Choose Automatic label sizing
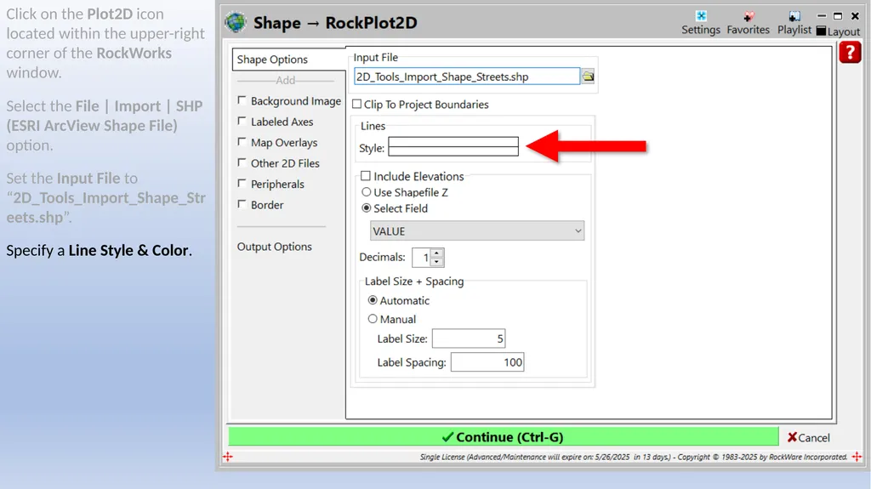The width and height of the screenshot is (871, 489). [x=373, y=300]
